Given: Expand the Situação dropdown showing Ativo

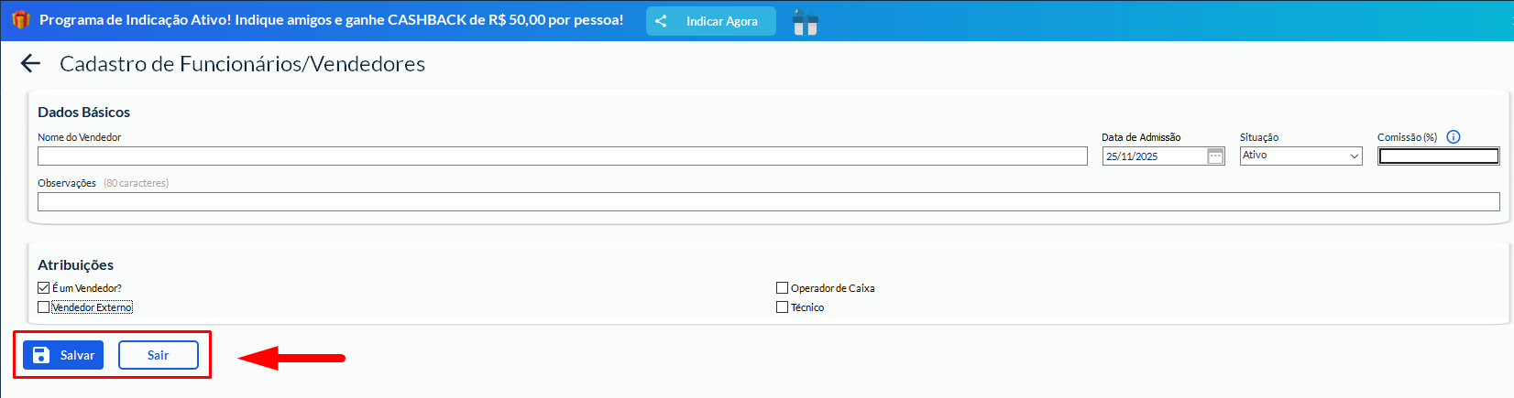Looking at the screenshot, I should (1300, 156).
